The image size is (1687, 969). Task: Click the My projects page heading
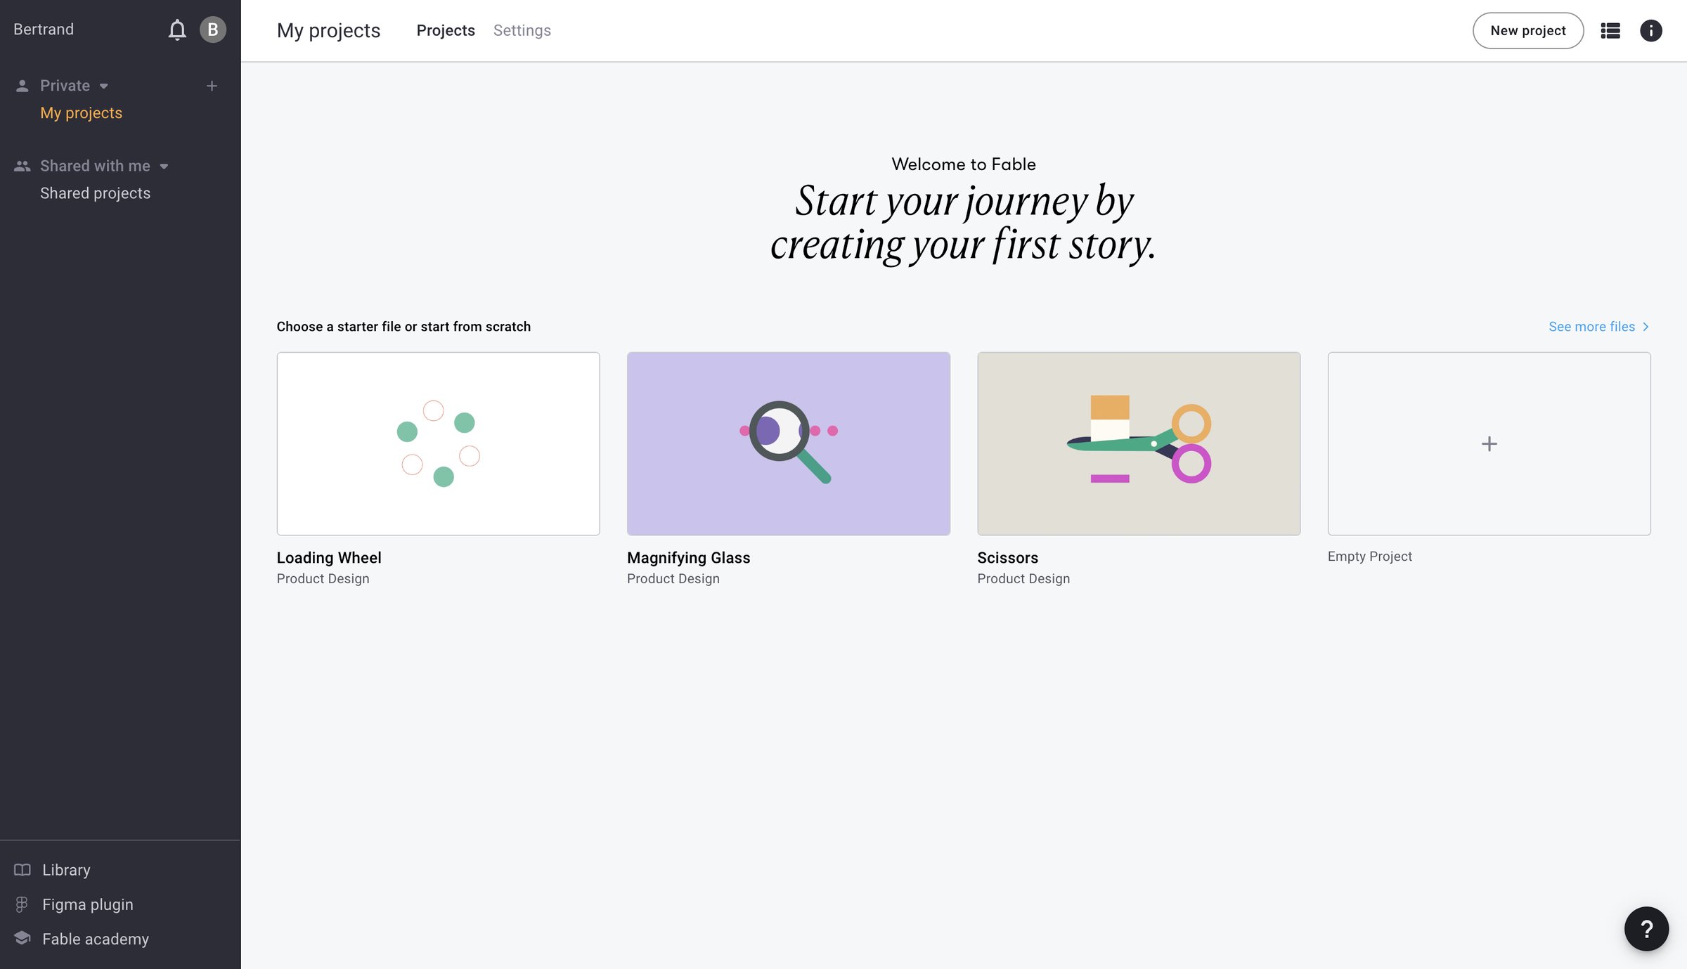tap(328, 31)
